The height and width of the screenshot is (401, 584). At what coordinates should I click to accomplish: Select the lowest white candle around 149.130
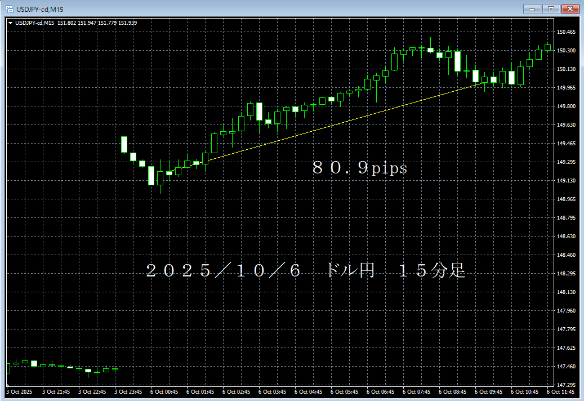tap(151, 176)
